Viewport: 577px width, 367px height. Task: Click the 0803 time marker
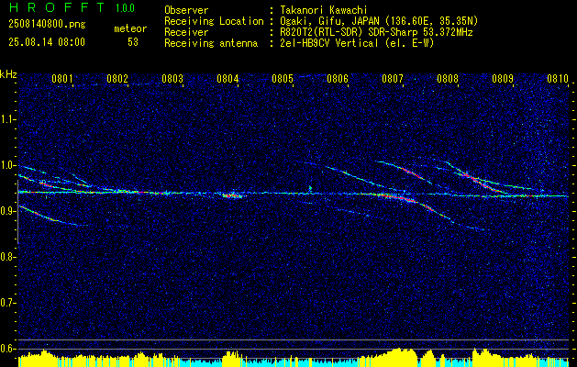(x=172, y=79)
